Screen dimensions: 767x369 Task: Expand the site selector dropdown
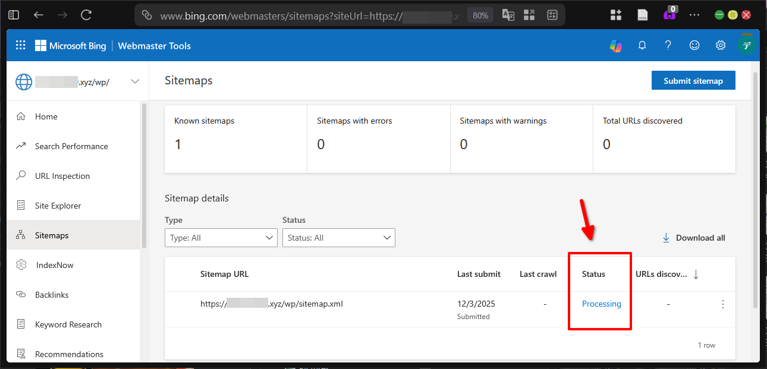click(135, 81)
